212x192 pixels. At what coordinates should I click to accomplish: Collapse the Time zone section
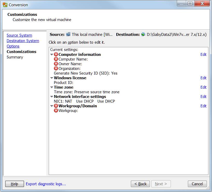pos(52,87)
